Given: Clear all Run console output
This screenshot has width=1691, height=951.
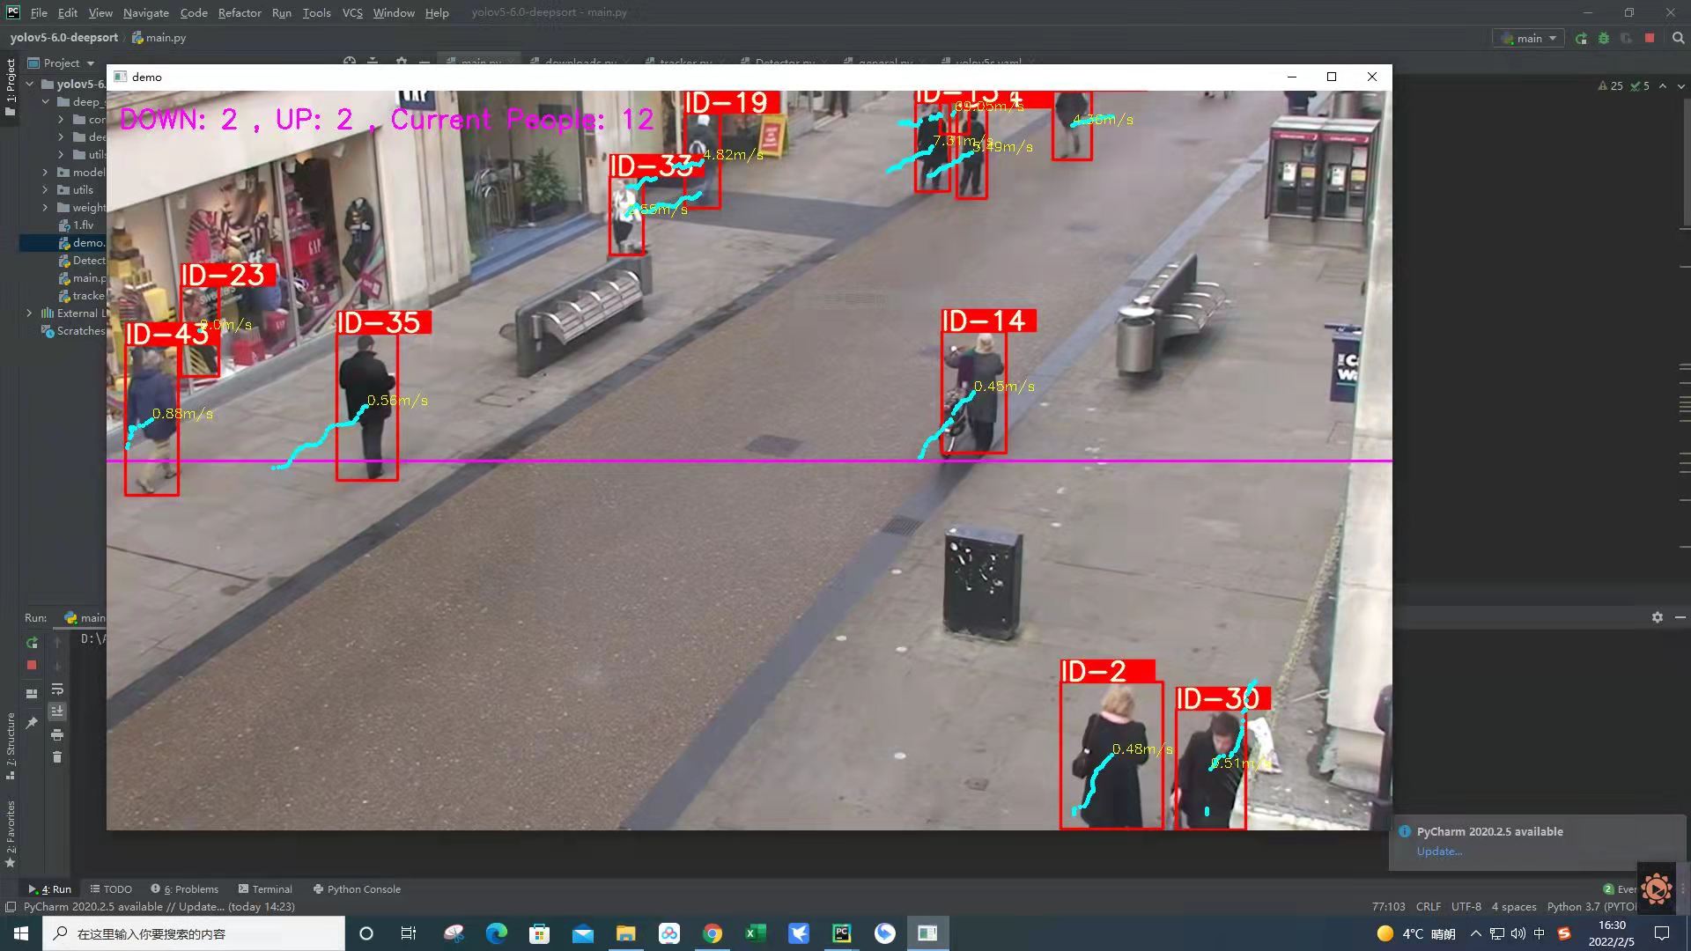Looking at the screenshot, I should tap(57, 757).
